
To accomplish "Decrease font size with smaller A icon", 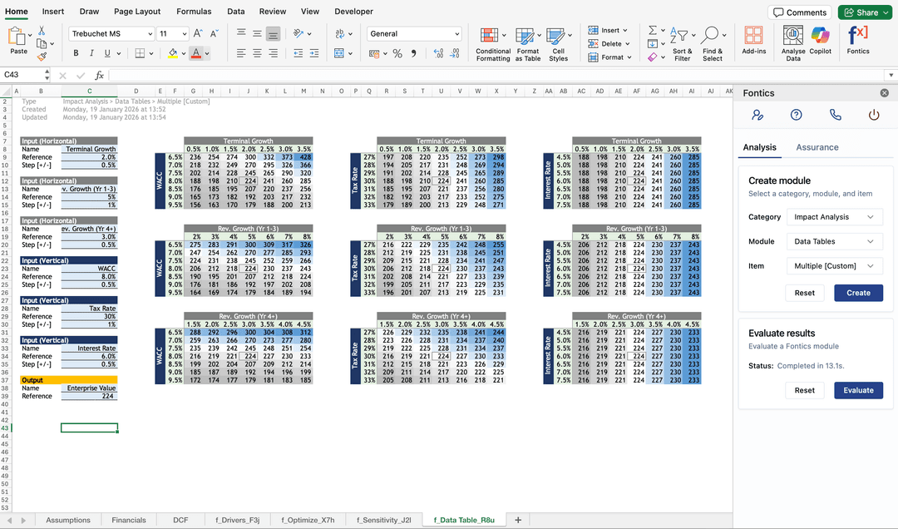I will click(215, 34).
